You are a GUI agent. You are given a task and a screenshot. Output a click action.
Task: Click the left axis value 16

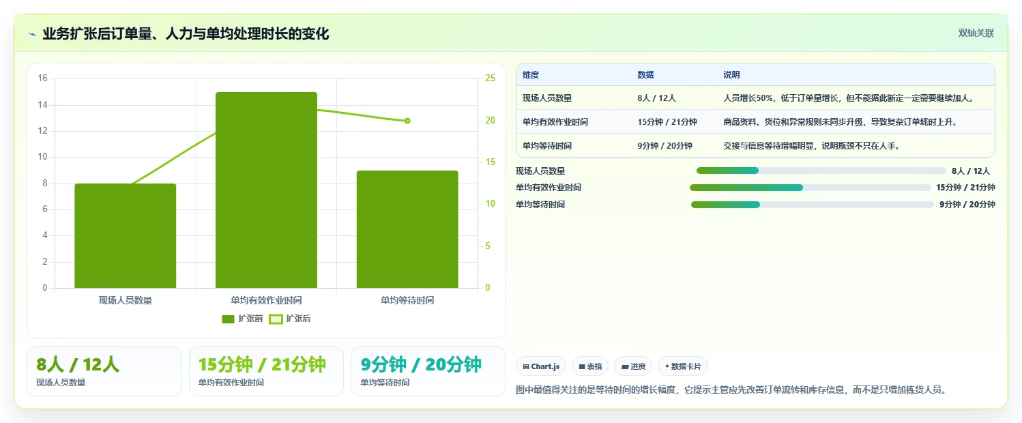pyautogui.click(x=42, y=78)
